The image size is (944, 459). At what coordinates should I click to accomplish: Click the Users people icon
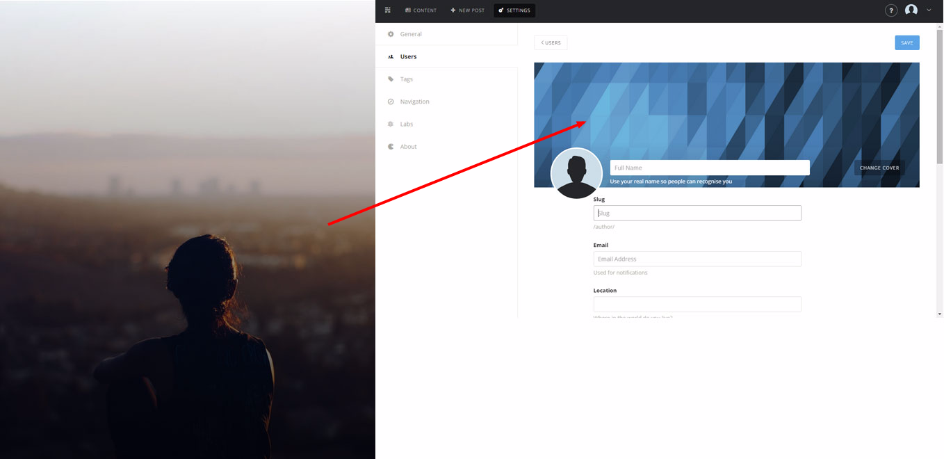point(391,56)
